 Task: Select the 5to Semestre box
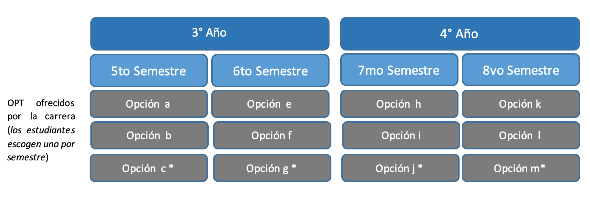point(149,70)
